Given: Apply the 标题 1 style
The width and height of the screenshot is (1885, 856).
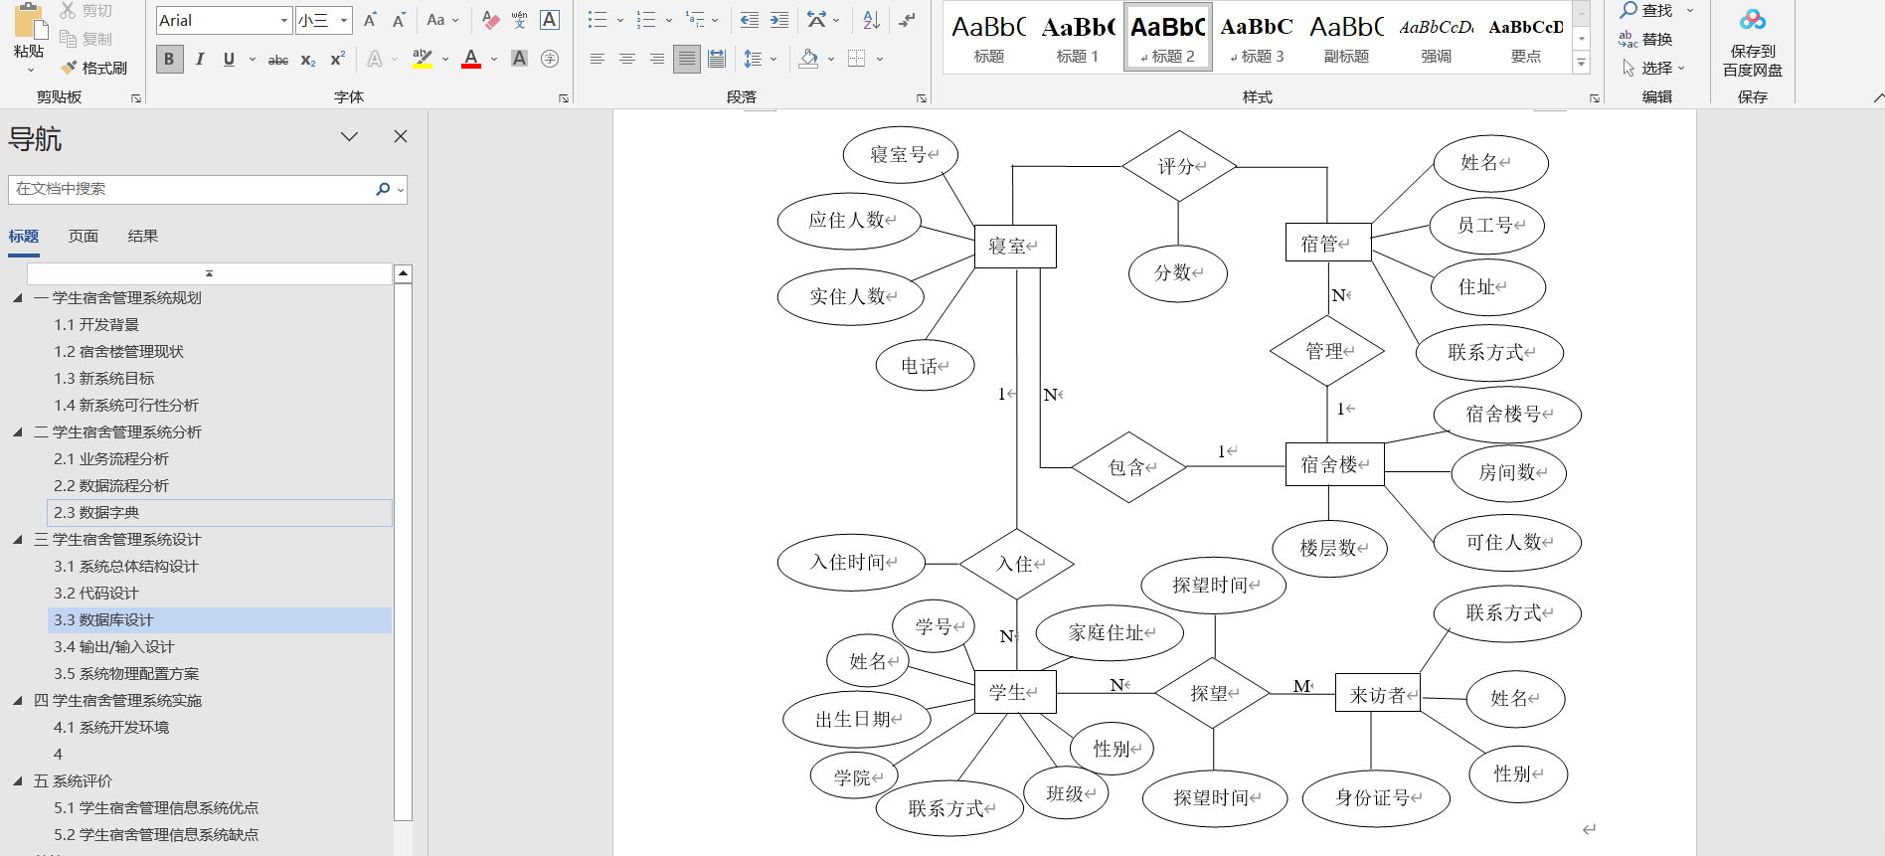Looking at the screenshot, I should pyautogui.click(x=1078, y=37).
